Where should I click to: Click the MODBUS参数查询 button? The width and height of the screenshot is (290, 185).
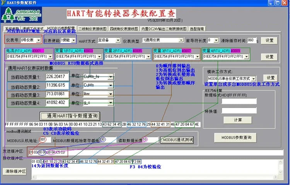pos(235,137)
